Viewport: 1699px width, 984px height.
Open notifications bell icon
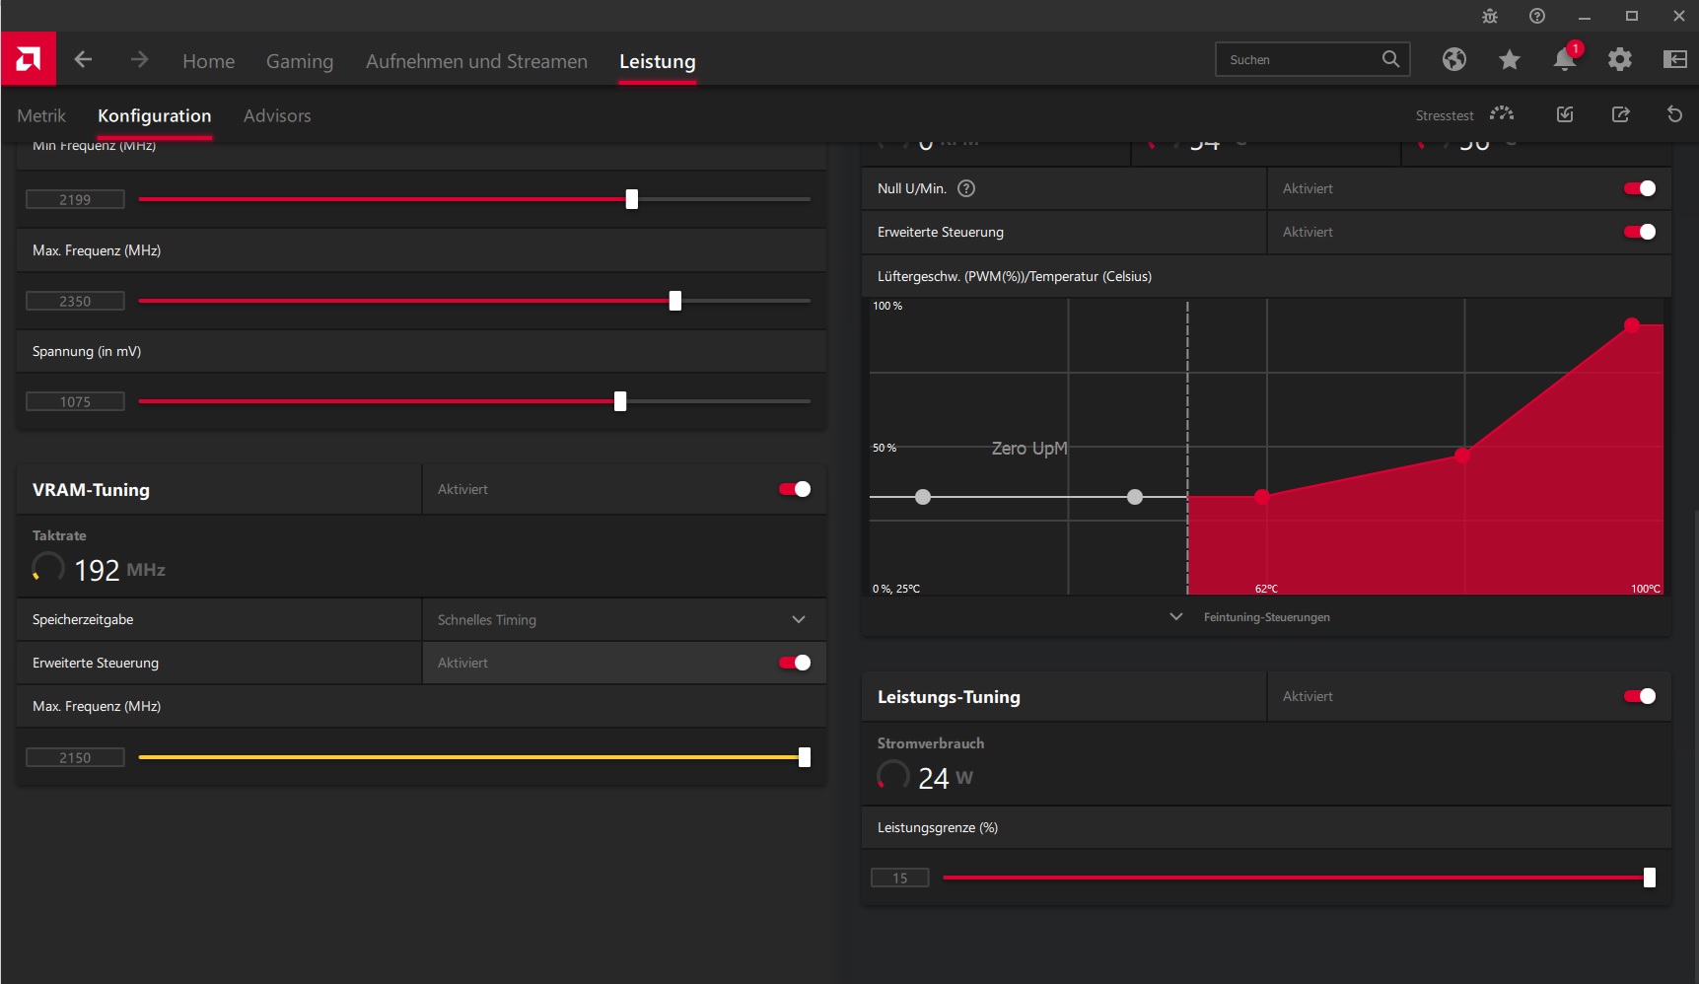tap(1565, 58)
